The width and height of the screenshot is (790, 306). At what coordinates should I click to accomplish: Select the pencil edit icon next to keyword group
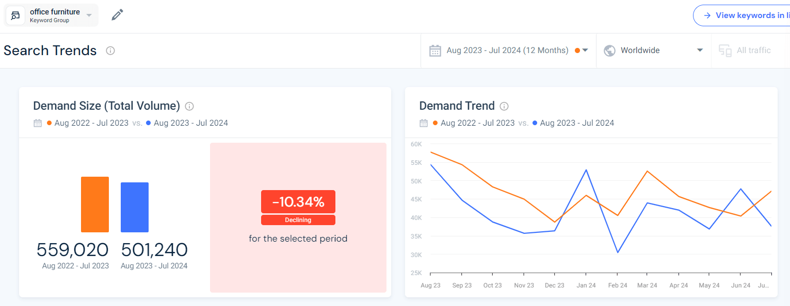pyautogui.click(x=117, y=15)
